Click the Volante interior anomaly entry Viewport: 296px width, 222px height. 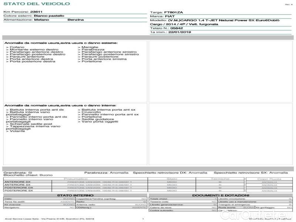[17, 131]
